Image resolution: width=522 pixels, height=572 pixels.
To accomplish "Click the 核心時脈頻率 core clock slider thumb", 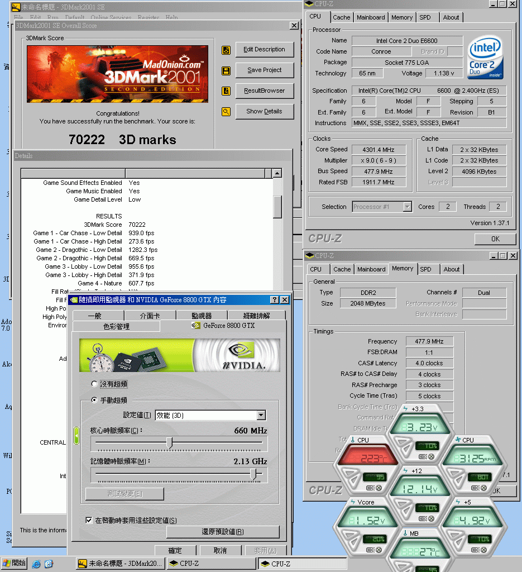I will [169, 443].
